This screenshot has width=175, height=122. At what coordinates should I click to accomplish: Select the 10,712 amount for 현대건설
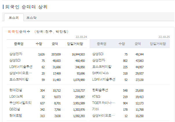(57, 90)
